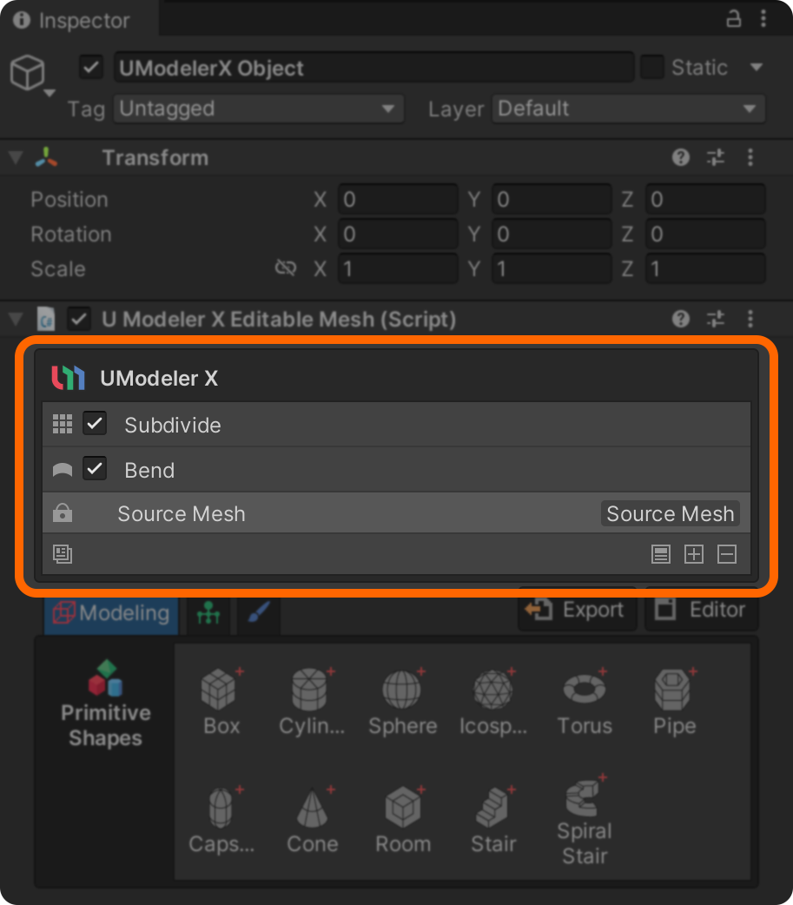Image resolution: width=793 pixels, height=905 pixels.
Task: Toggle the Static checkbox
Action: [x=652, y=67]
